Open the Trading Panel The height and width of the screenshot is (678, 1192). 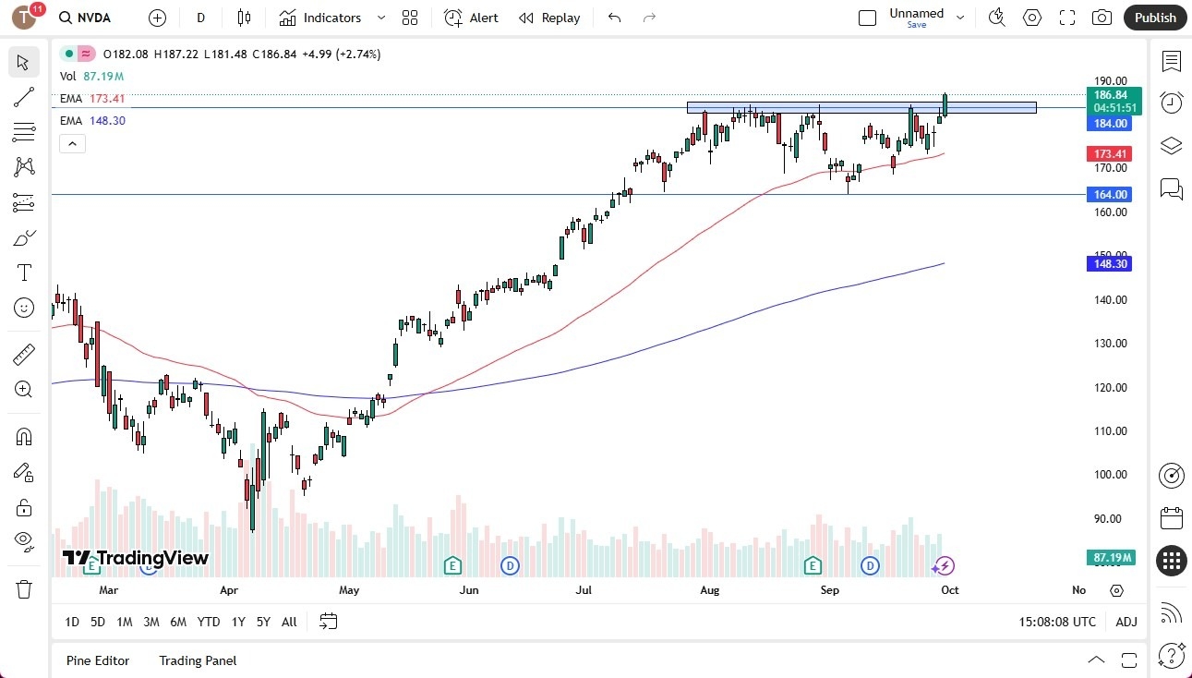(x=197, y=660)
